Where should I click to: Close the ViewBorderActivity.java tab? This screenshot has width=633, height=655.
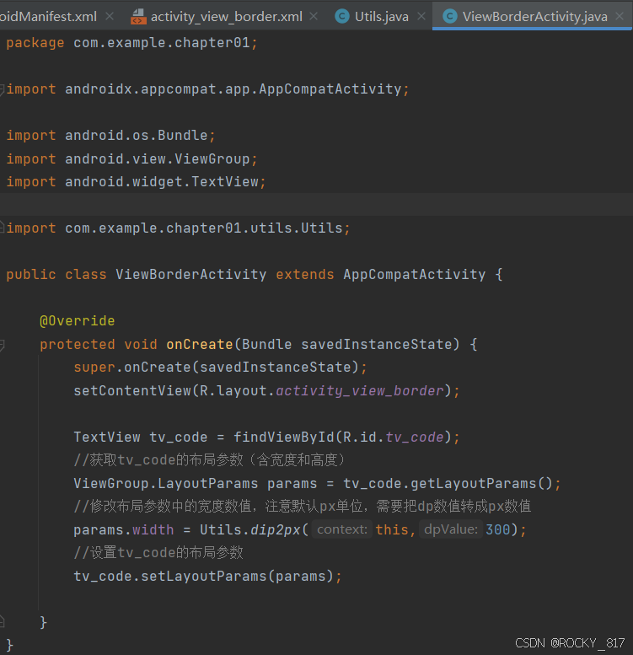(620, 16)
